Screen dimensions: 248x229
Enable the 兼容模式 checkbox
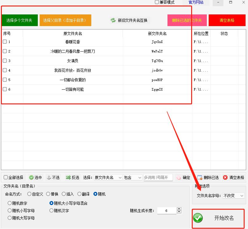click(156, 2)
